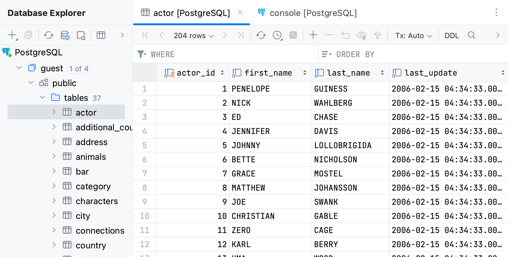The width and height of the screenshot is (508, 257).
Task: Switch to the console [PostgreSQL] tab
Action: pos(308,13)
